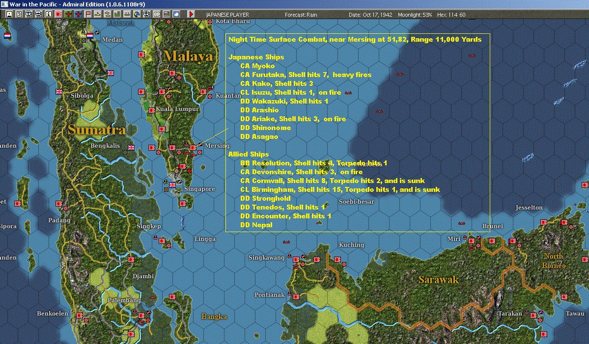The height and width of the screenshot is (344, 589).
Task: Click the globe icon in toolbar
Action: (137, 14)
